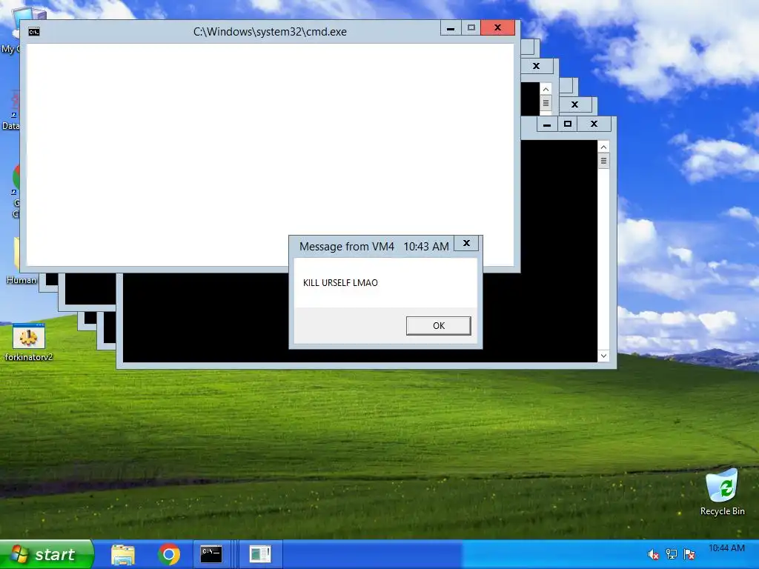Screen dimensions: 759x569
Task: Launch Google Chrome from the taskbar
Action: 168,554
